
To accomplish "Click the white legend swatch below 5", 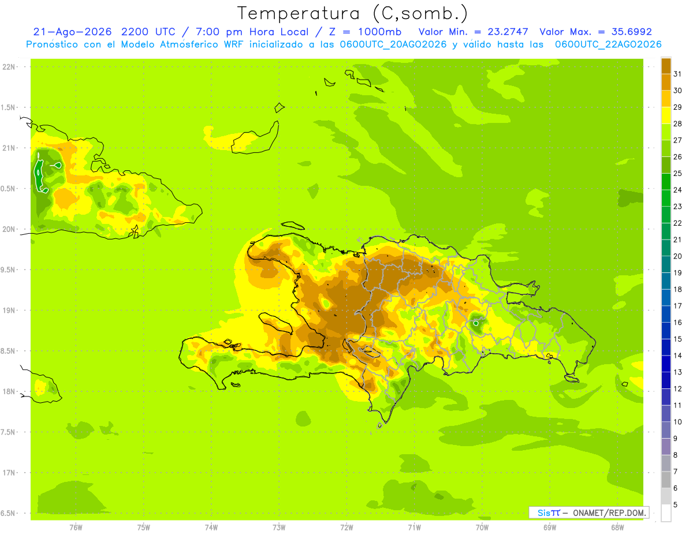I will click(x=666, y=513).
